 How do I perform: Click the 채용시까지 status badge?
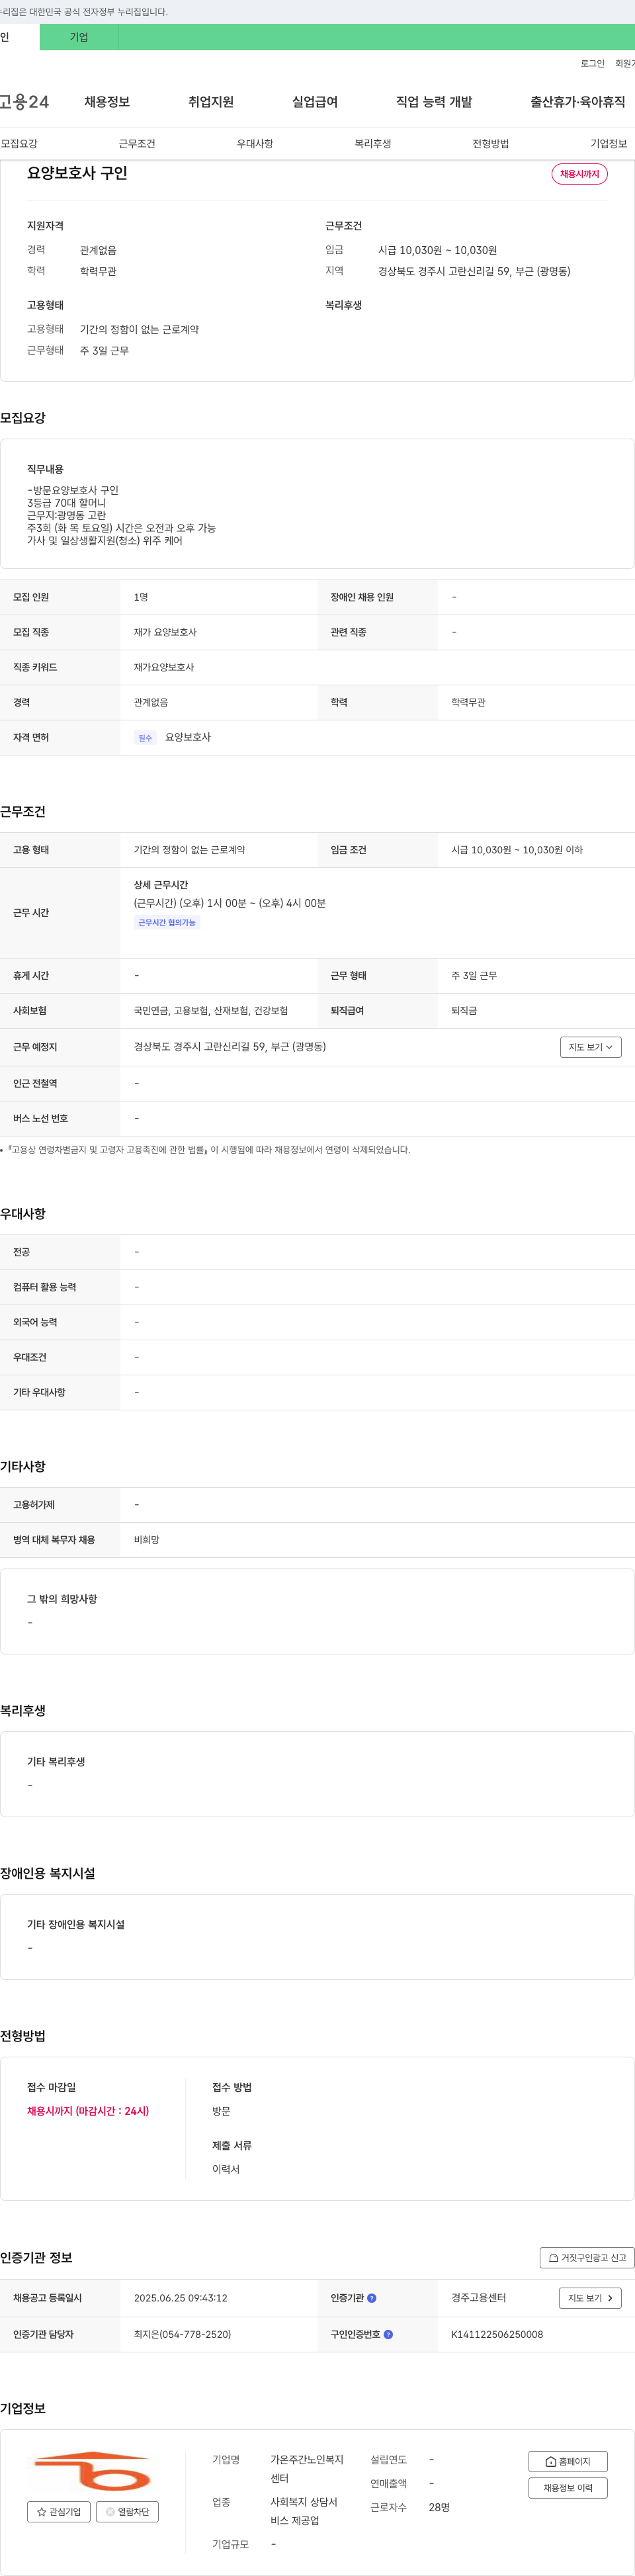[580, 174]
